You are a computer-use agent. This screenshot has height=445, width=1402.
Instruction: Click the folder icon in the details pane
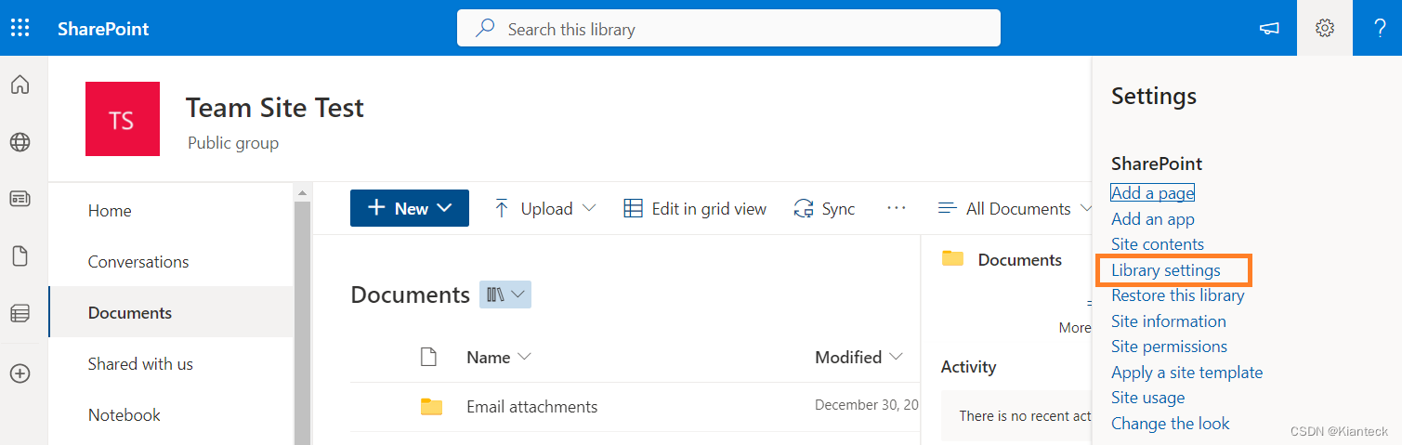pyautogui.click(x=952, y=258)
